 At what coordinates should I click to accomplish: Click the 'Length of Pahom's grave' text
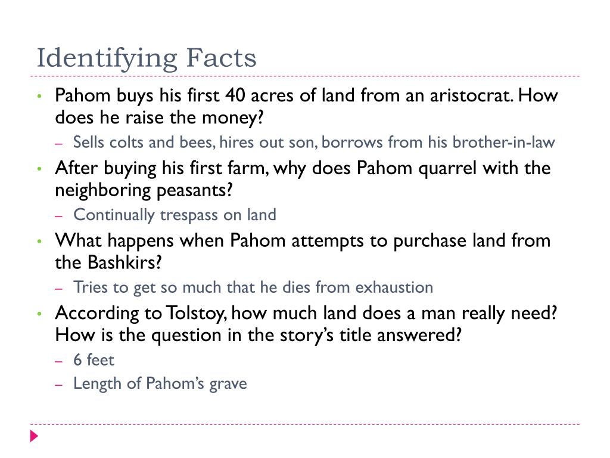coord(160,383)
